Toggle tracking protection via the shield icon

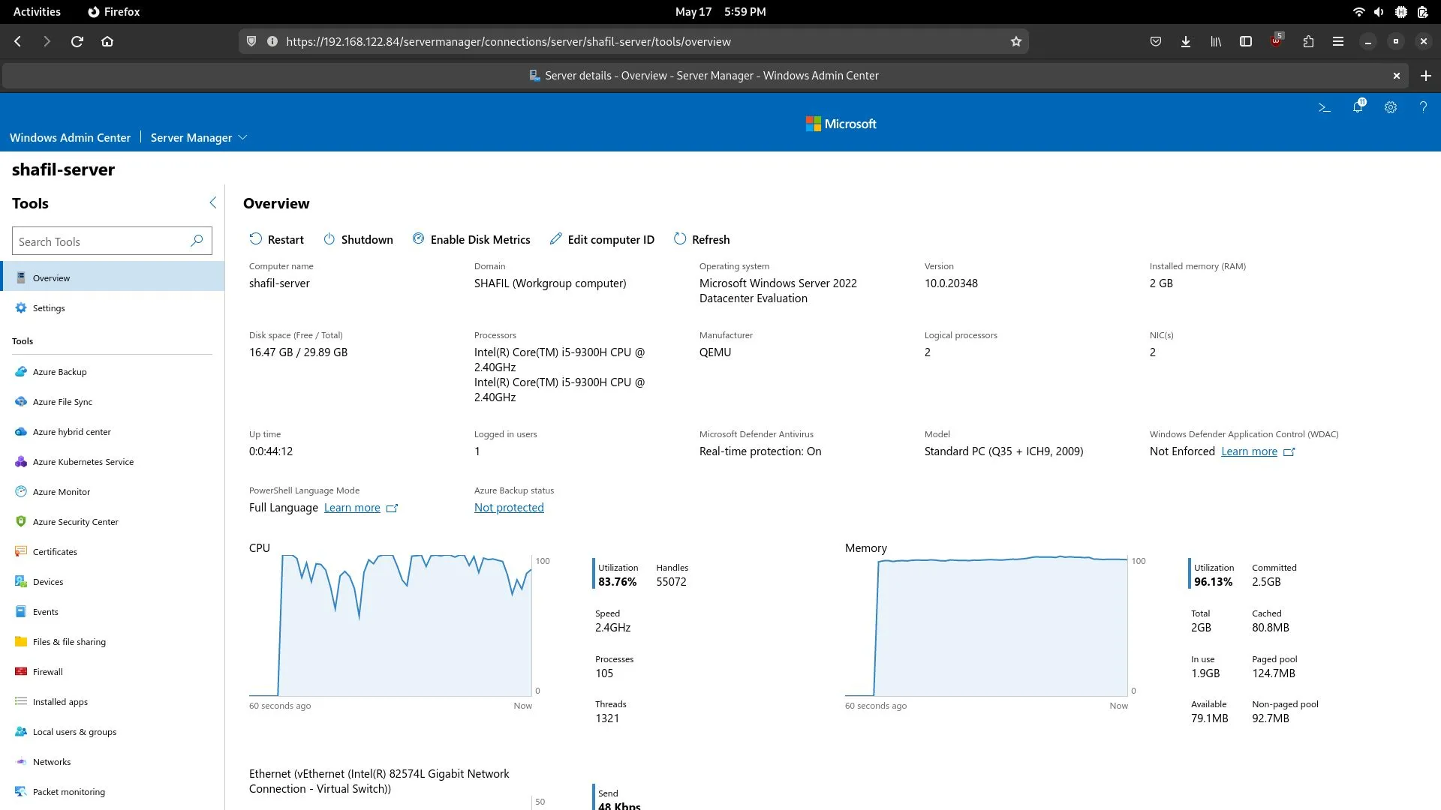point(251,41)
